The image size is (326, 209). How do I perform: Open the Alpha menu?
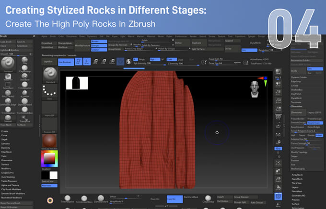tap(44, 36)
